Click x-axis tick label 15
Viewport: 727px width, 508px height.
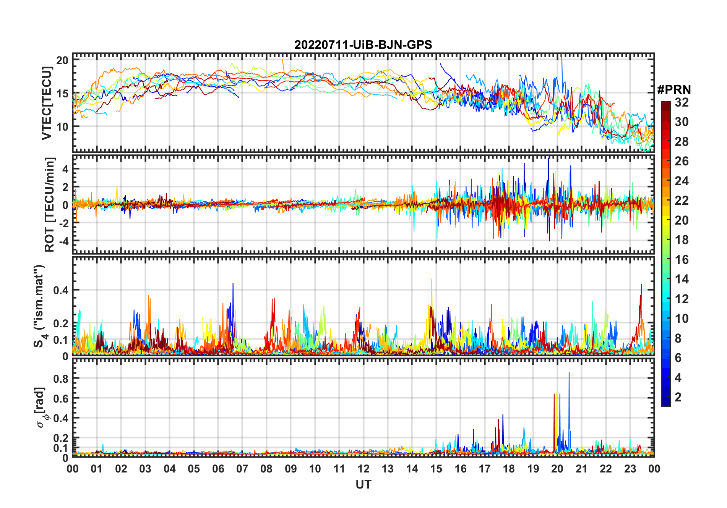[x=436, y=469]
